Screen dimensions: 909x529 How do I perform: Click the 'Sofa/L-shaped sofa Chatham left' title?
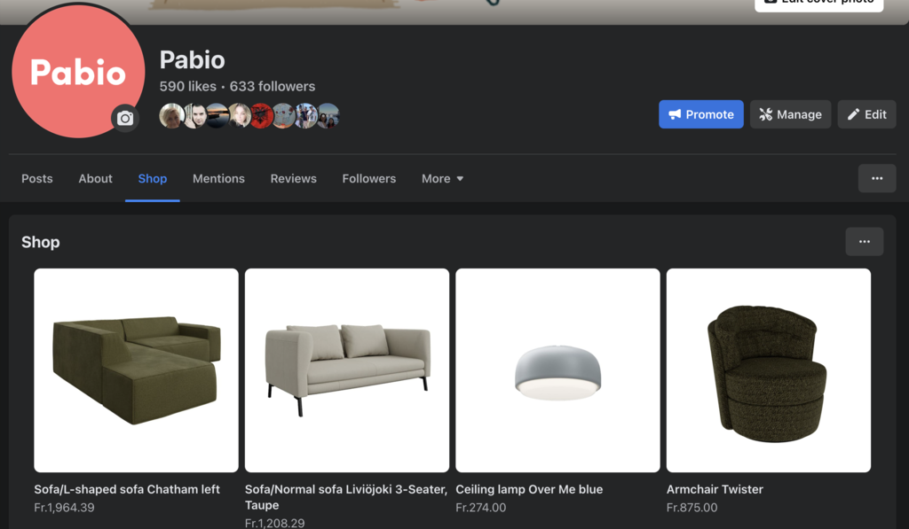click(x=127, y=489)
